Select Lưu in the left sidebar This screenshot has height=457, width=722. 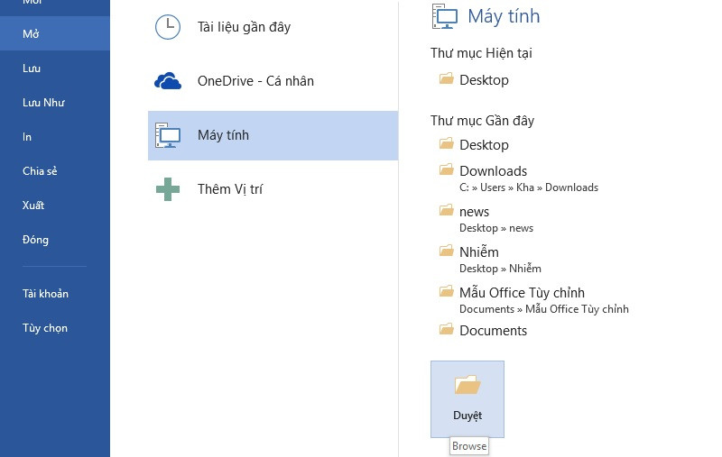coord(32,69)
